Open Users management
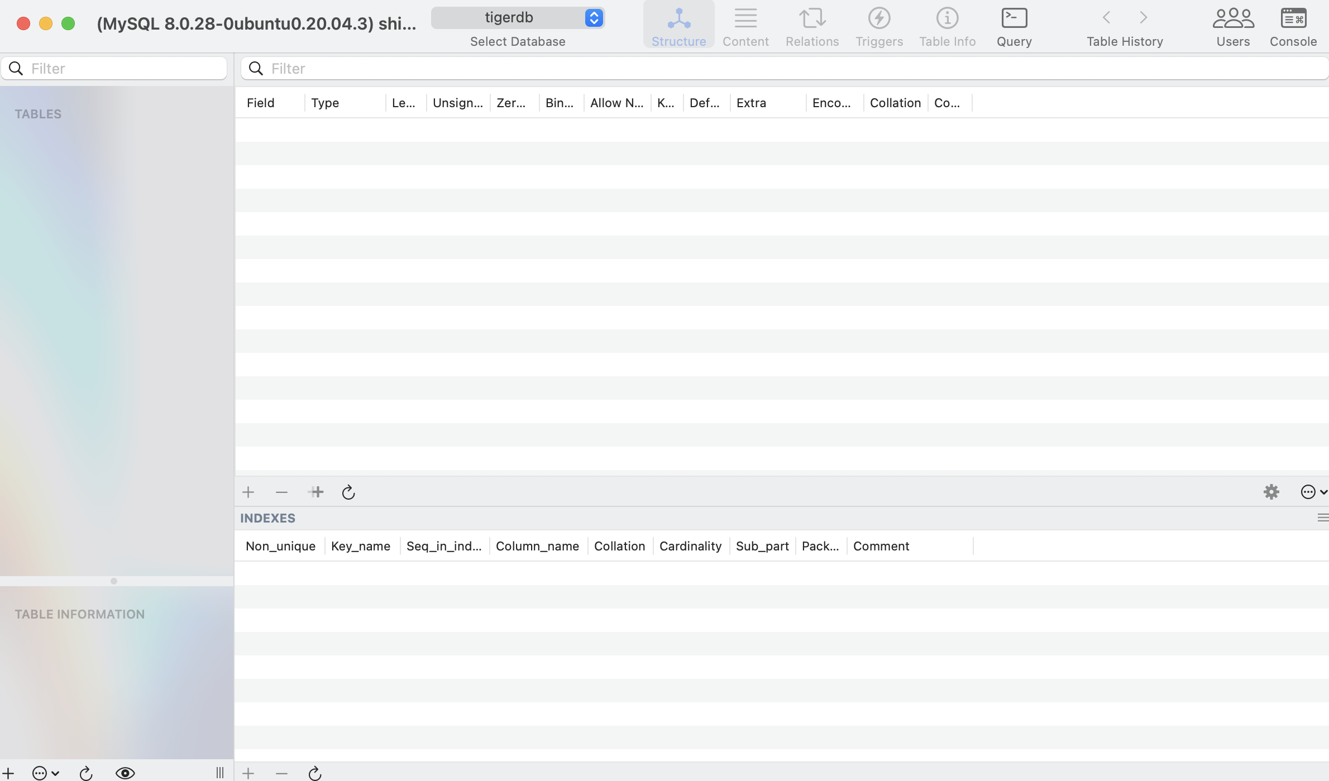Screen dimensions: 1329x781 [1232, 26]
